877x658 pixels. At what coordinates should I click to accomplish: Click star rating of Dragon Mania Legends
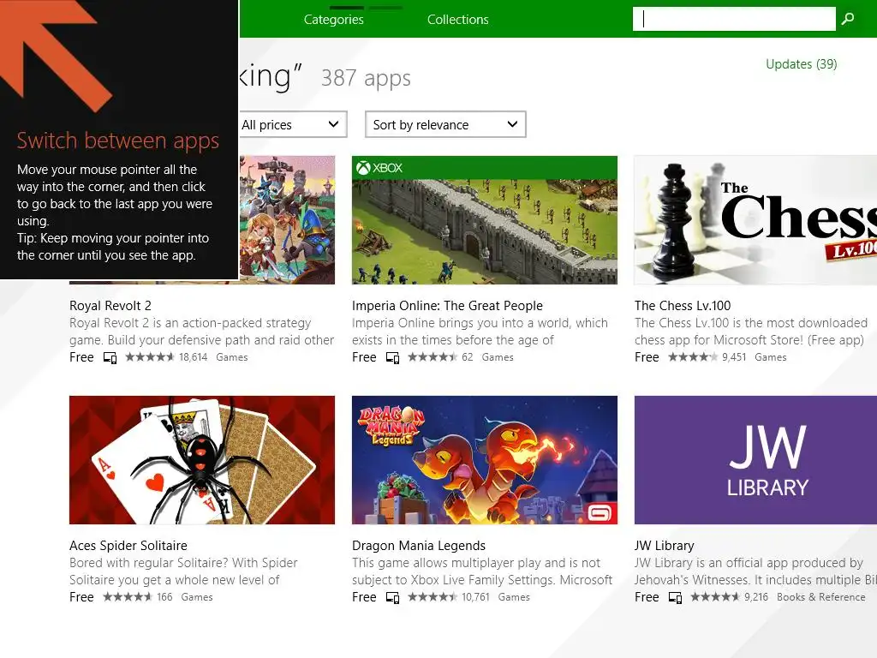click(433, 597)
